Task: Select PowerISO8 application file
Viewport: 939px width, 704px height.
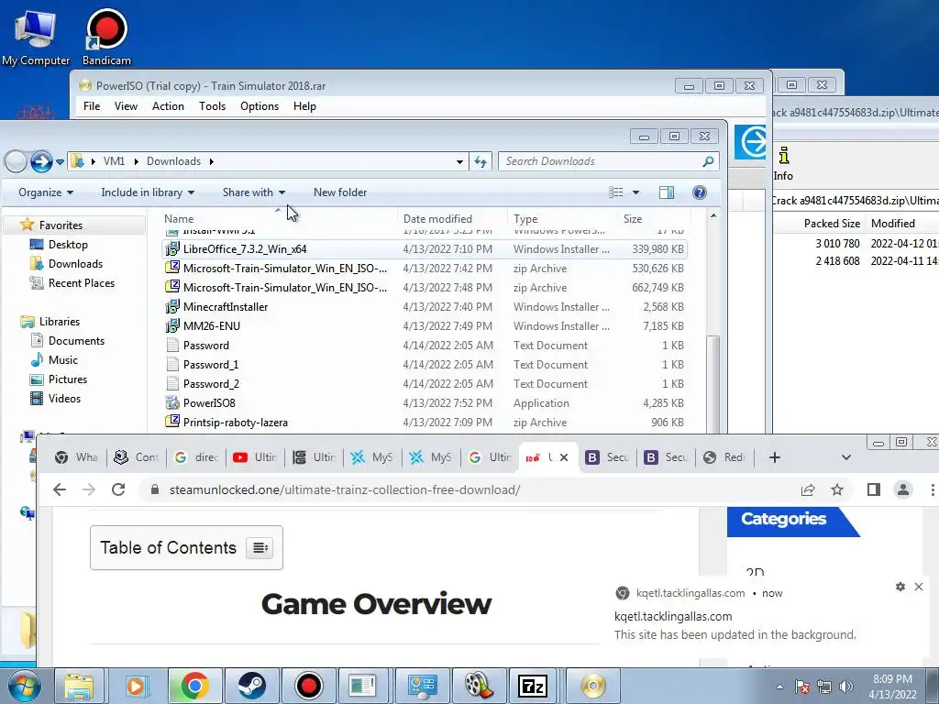Action: click(424, 403)
